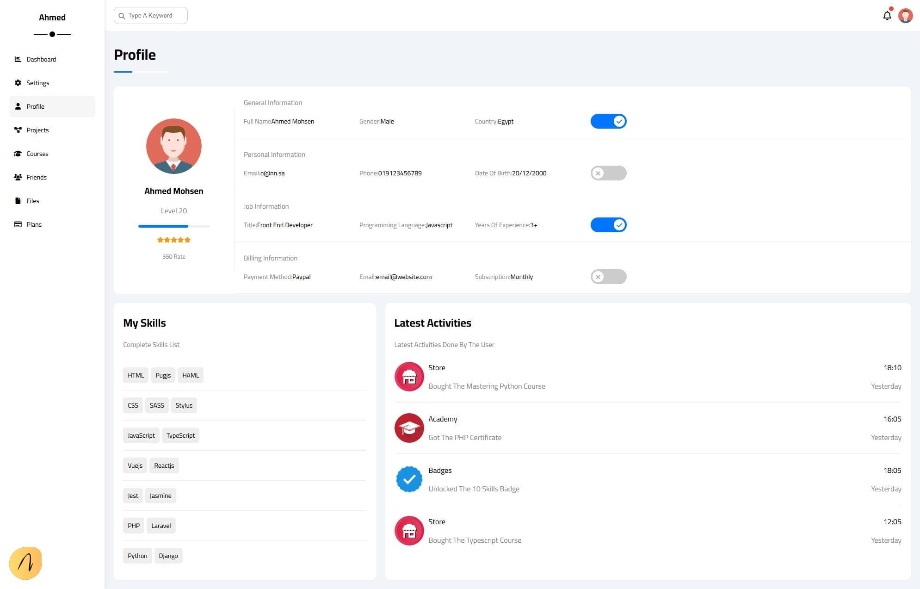
Task: Click the Level 20 progress bar
Action: [x=173, y=226]
